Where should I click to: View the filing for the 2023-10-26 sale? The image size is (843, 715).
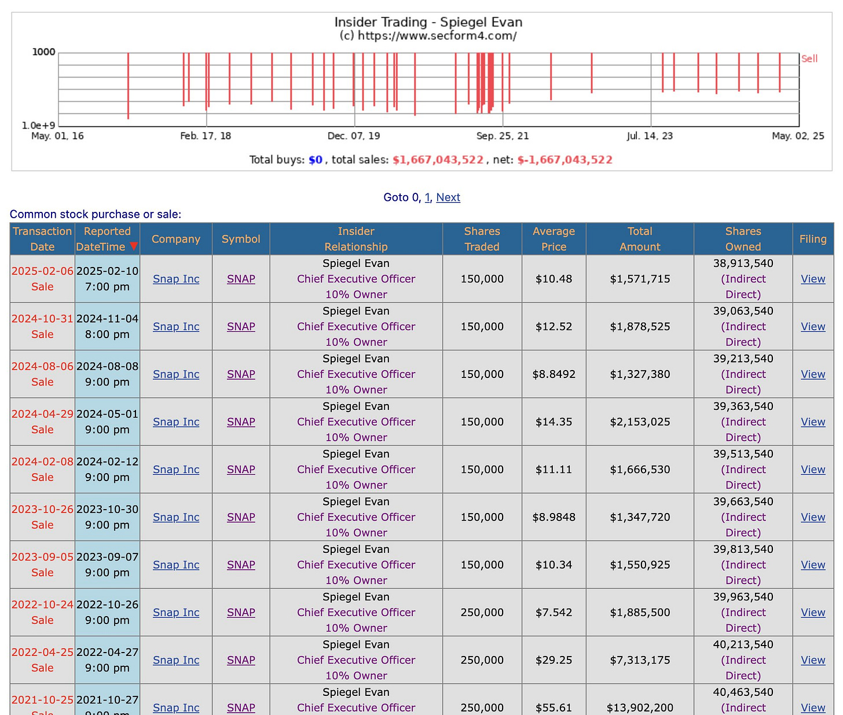tap(813, 517)
